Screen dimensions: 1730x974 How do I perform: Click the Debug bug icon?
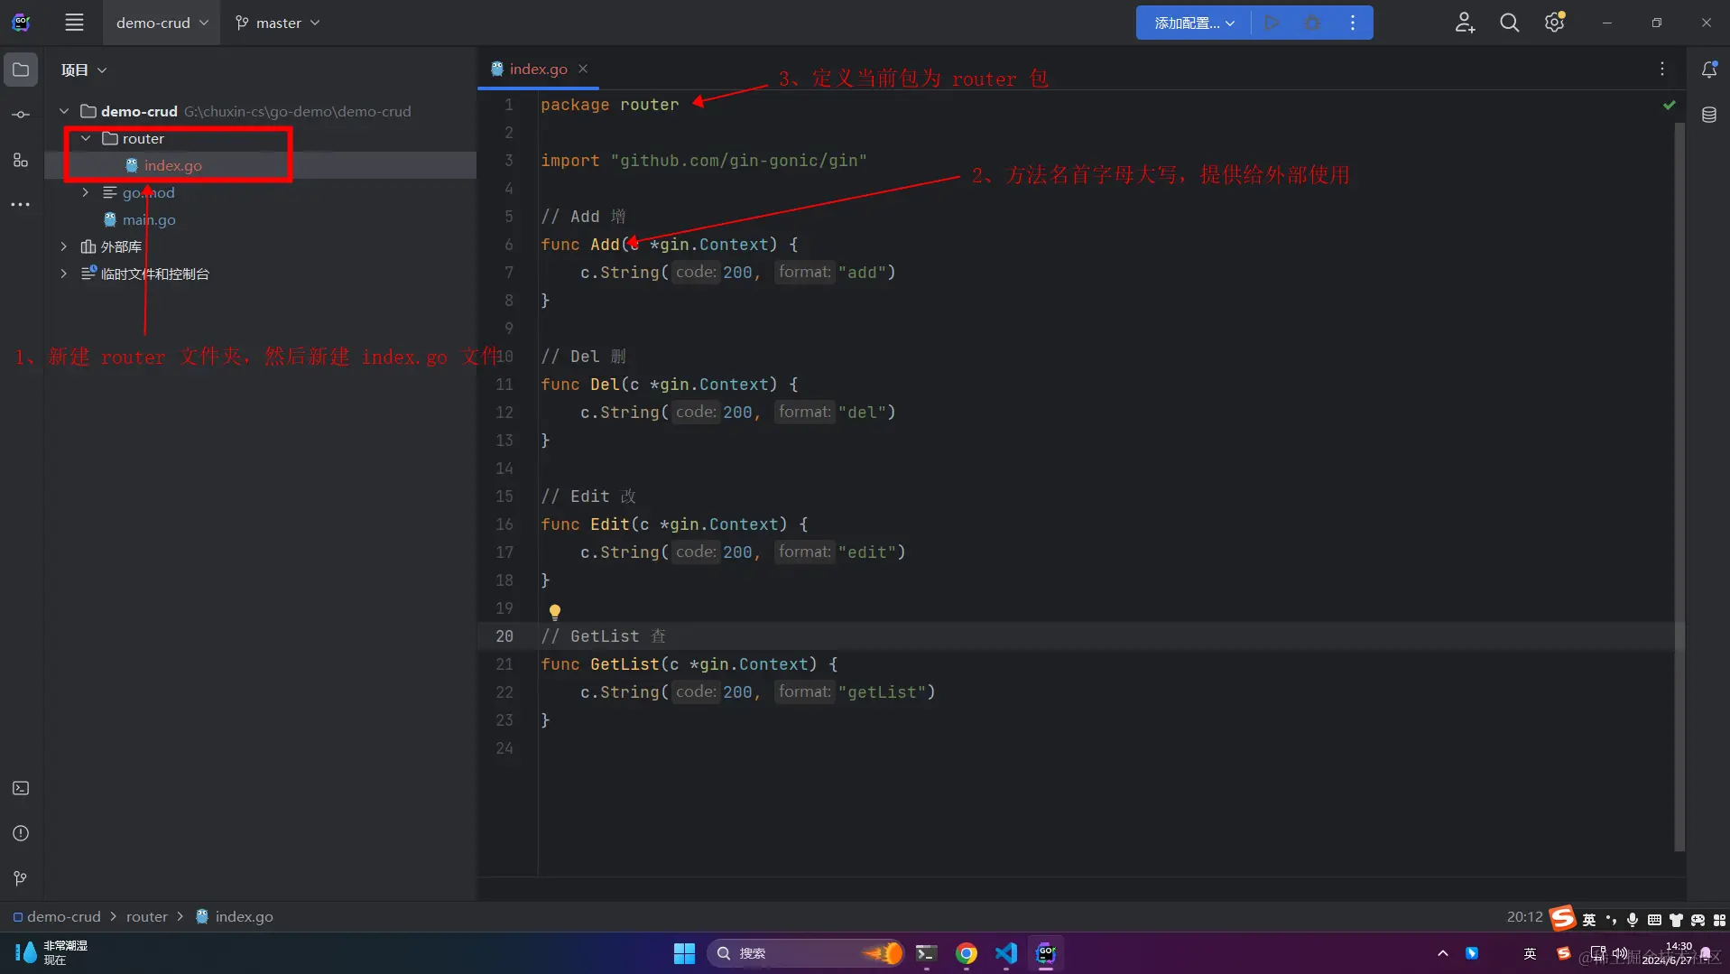(1312, 23)
